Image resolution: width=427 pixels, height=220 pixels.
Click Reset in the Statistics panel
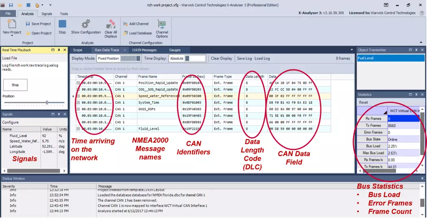(x=363, y=102)
